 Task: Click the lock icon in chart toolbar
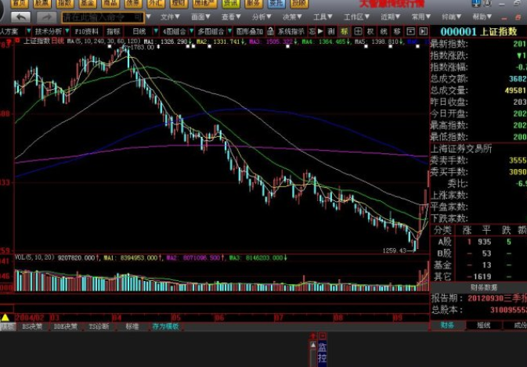(x=270, y=31)
